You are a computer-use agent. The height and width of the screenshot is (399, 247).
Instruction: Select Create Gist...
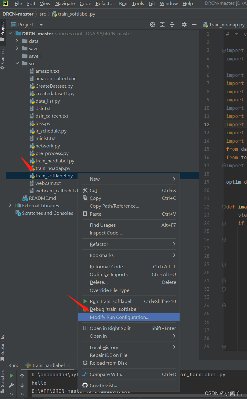point(129,385)
